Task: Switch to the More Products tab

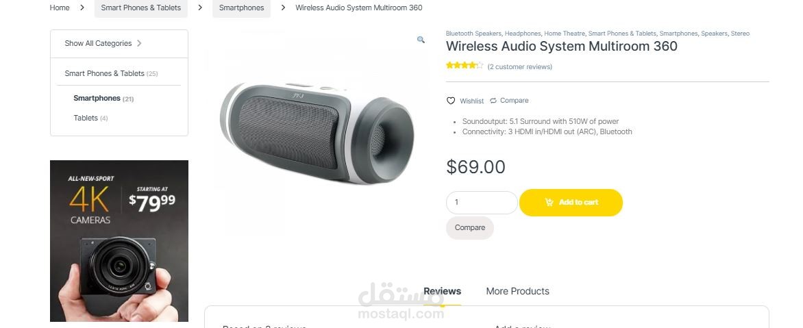Action: coord(517,291)
